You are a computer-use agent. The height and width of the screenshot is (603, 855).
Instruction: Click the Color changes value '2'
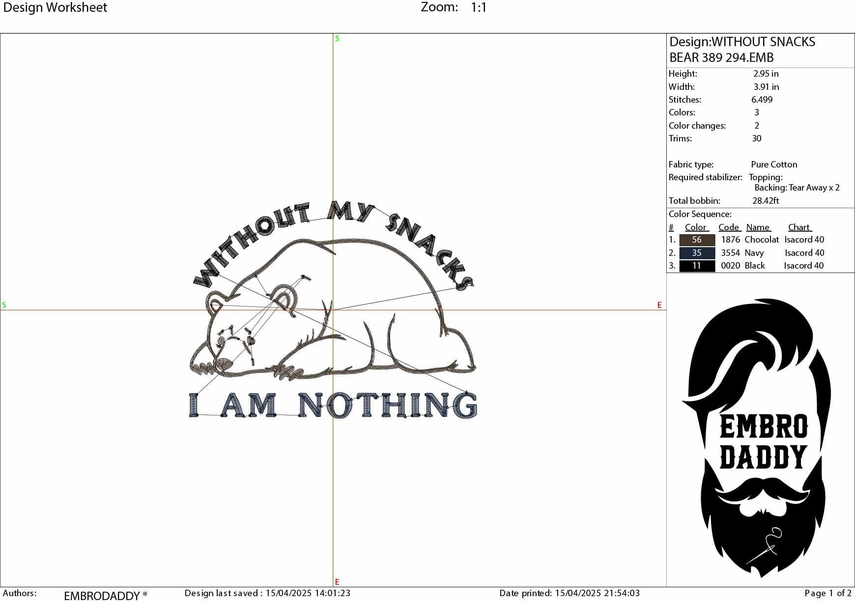tap(757, 126)
